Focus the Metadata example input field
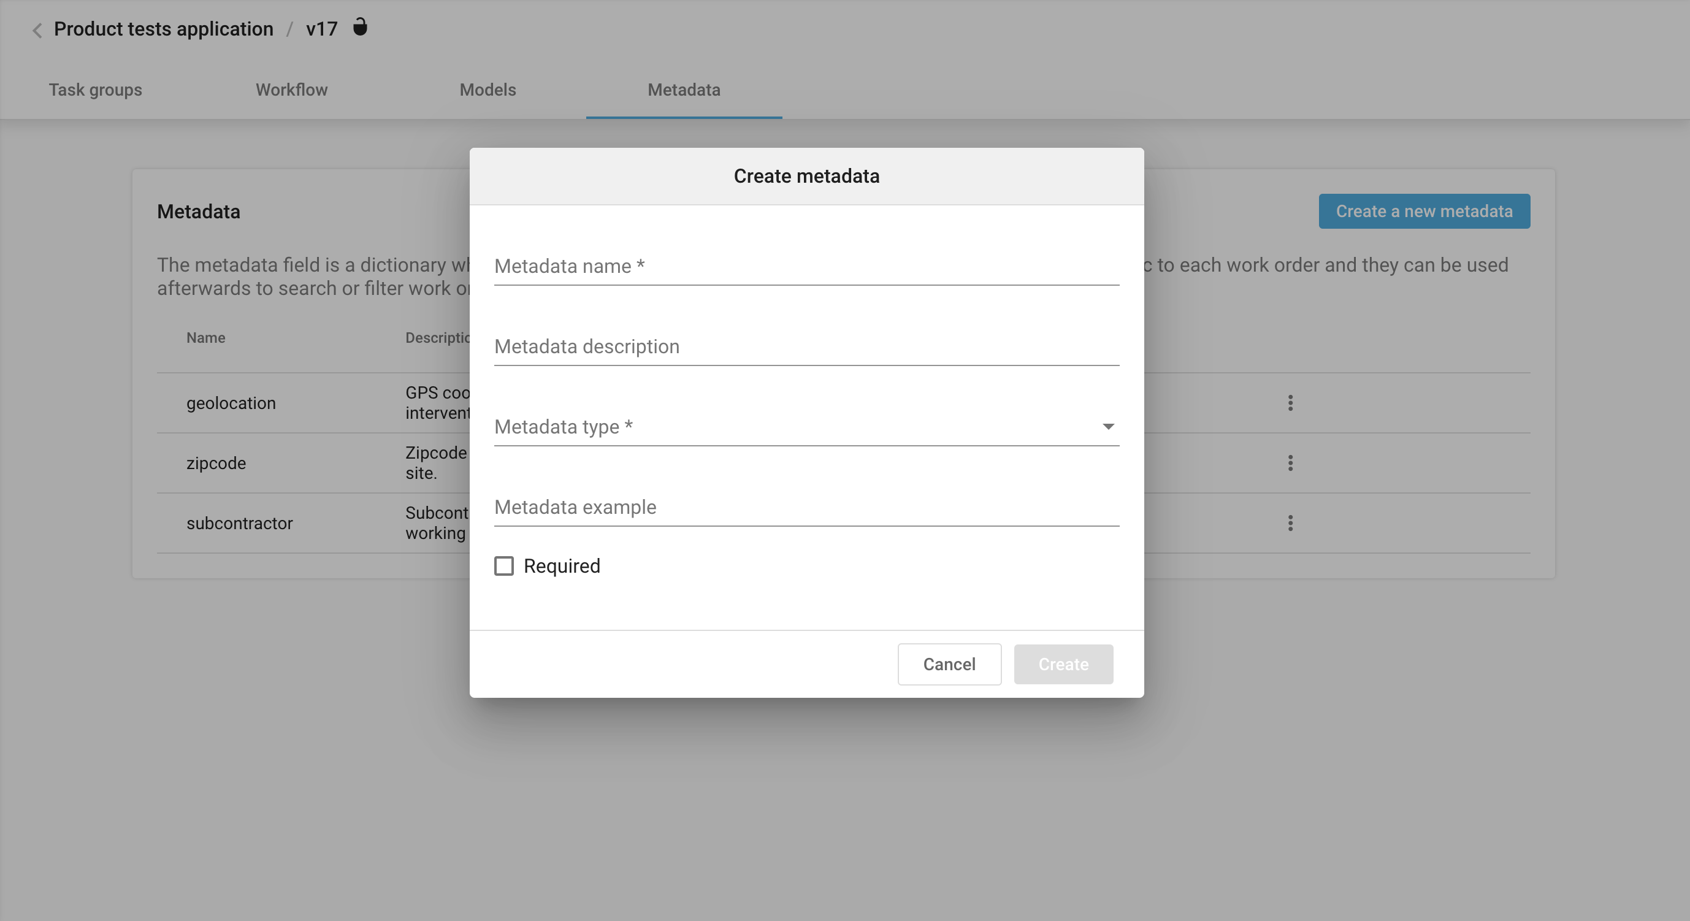Viewport: 1690px width, 921px height. click(806, 507)
